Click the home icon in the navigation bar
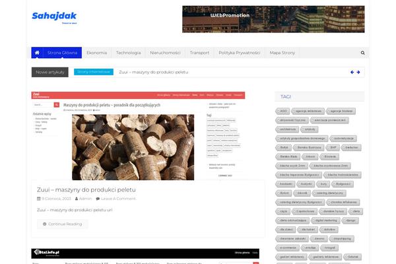This screenshot has height=264, width=396. (37, 53)
